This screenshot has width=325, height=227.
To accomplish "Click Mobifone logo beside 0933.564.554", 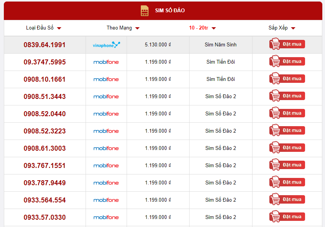I will point(106,200).
